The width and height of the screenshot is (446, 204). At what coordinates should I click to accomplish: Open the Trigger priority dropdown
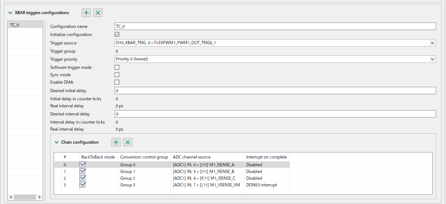432,59
